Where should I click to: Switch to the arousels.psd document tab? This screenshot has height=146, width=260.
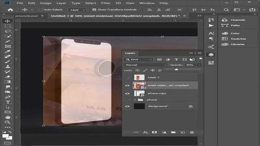click(26, 16)
